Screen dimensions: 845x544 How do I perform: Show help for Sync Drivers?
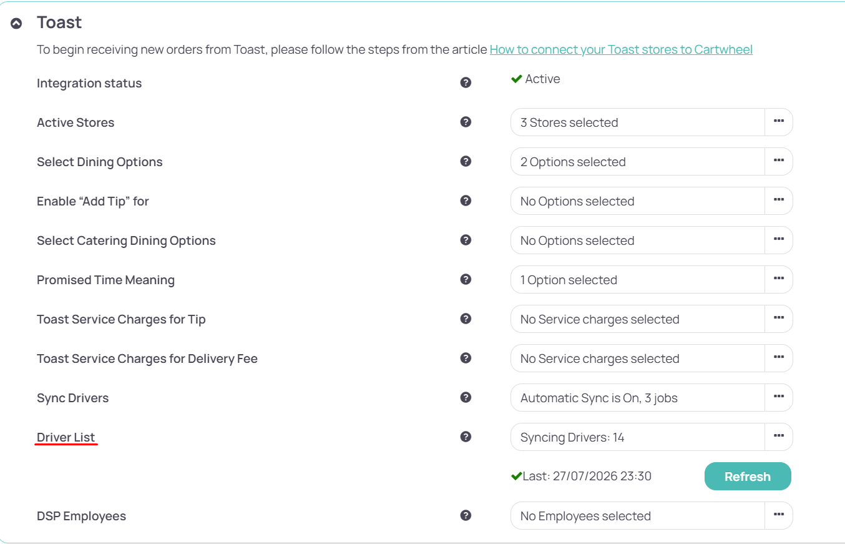point(466,397)
